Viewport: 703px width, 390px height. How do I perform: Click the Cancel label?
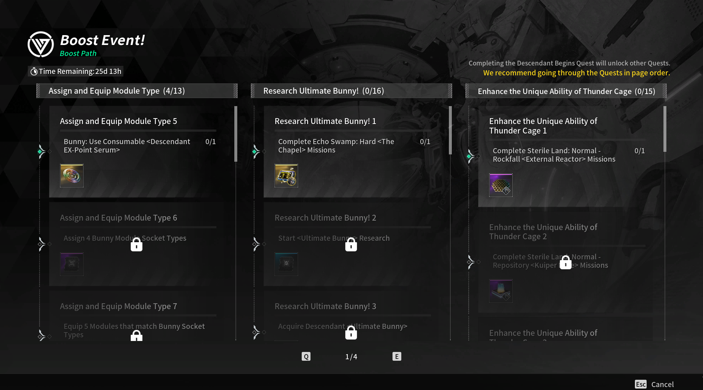point(662,384)
